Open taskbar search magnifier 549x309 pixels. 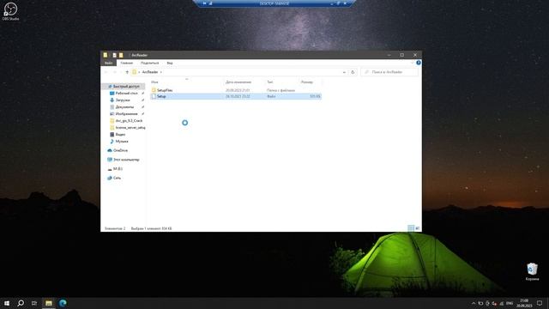[x=21, y=303]
